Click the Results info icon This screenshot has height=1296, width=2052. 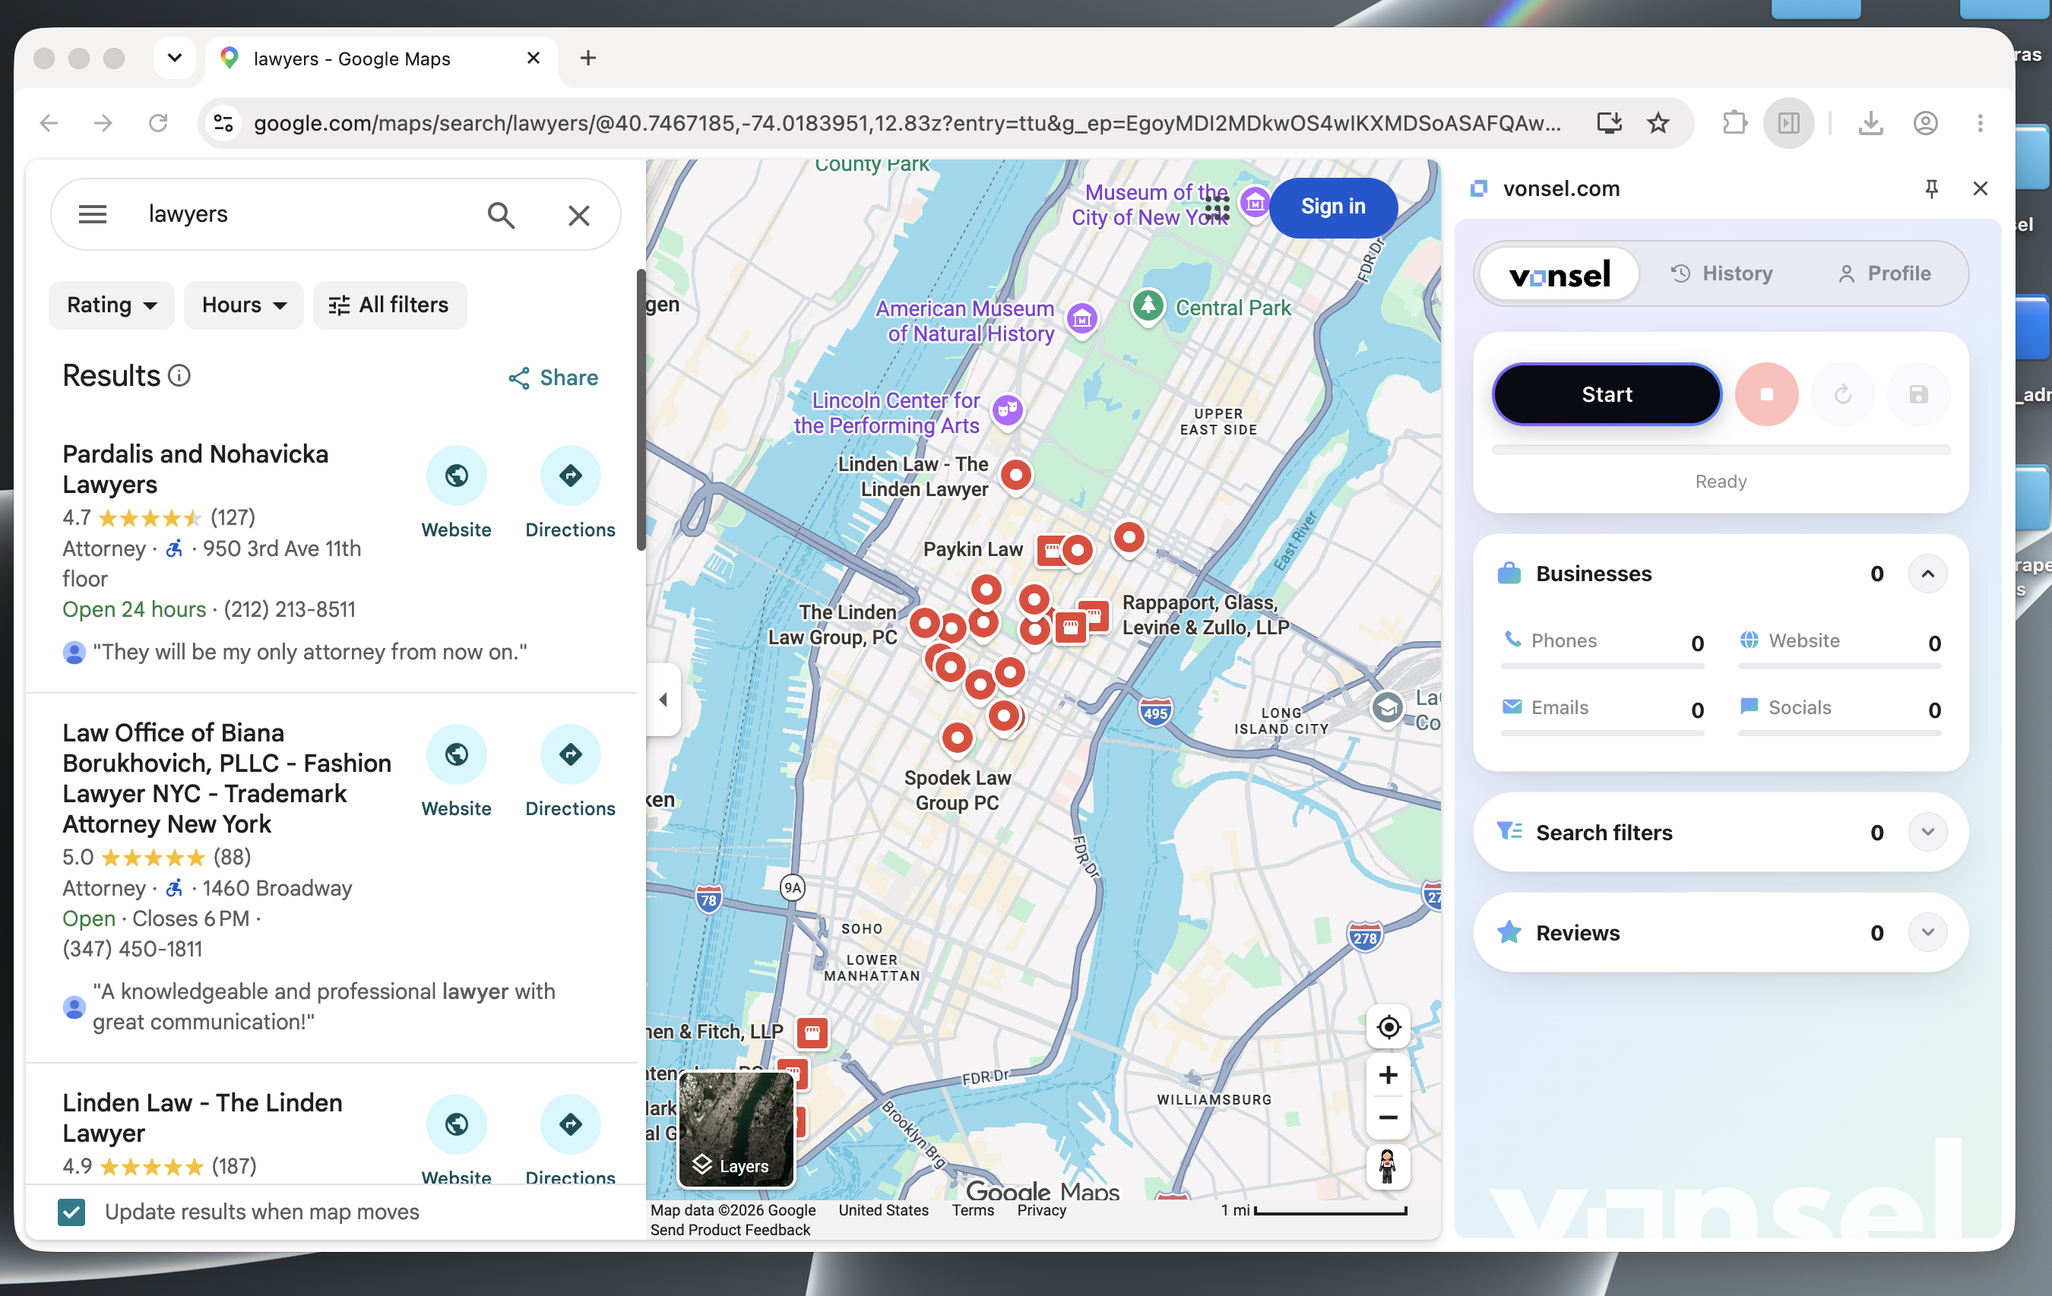(179, 376)
